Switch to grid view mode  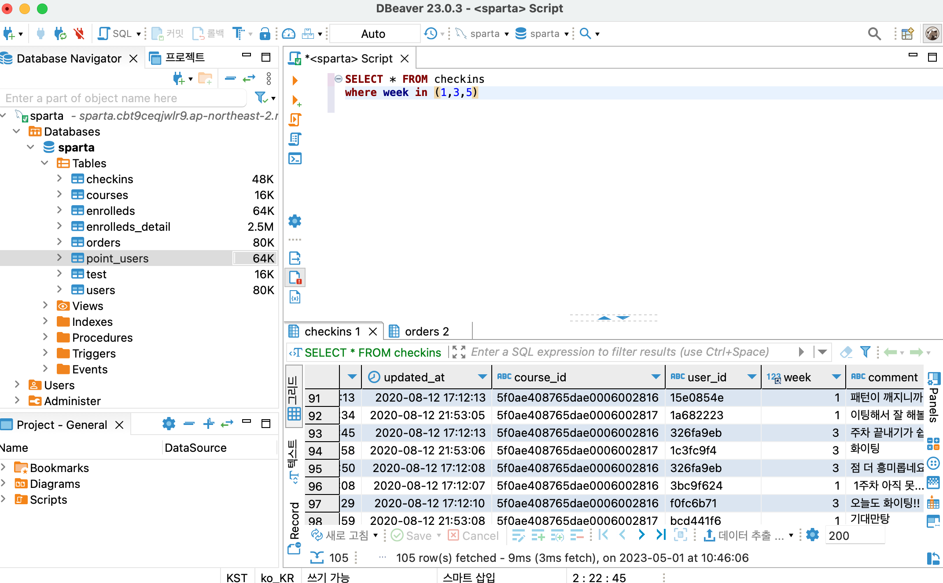(294, 395)
